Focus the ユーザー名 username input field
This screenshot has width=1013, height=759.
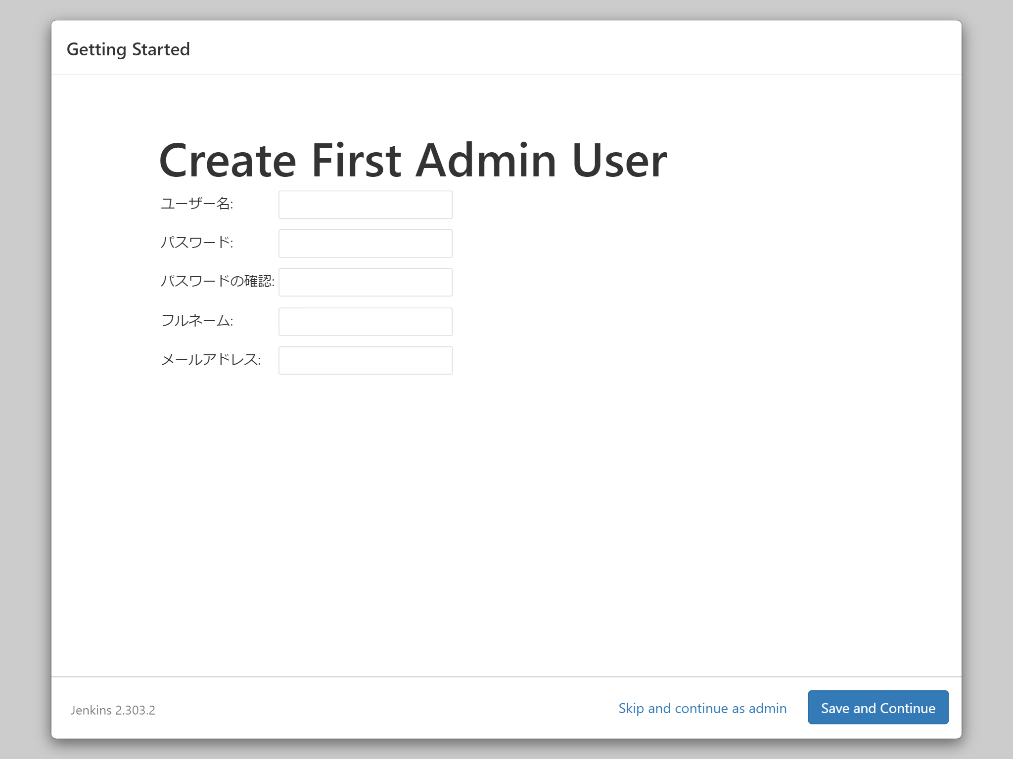point(365,205)
